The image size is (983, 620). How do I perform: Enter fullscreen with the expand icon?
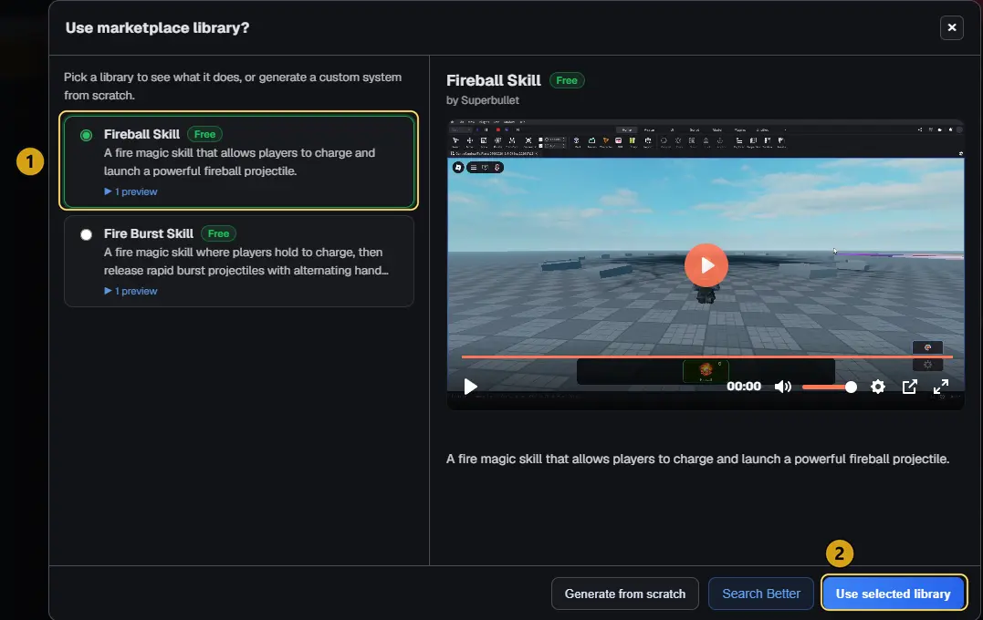coord(940,387)
